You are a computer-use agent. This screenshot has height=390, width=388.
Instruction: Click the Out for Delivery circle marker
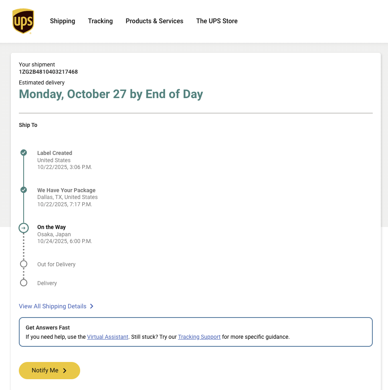pyautogui.click(x=24, y=264)
